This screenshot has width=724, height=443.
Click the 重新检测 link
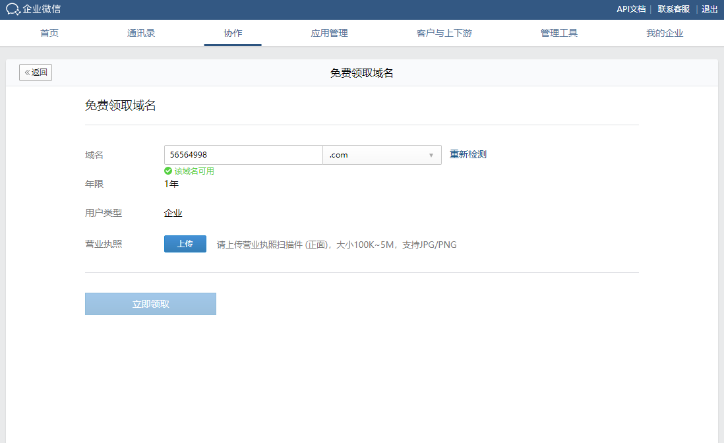pyautogui.click(x=468, y=154)
